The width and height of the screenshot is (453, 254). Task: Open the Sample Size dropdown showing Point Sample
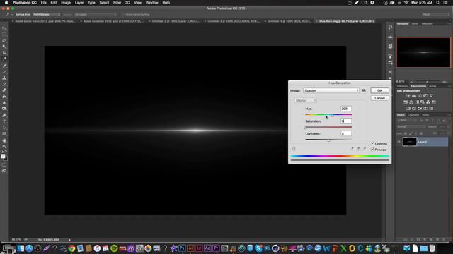[x=47, y=14]
